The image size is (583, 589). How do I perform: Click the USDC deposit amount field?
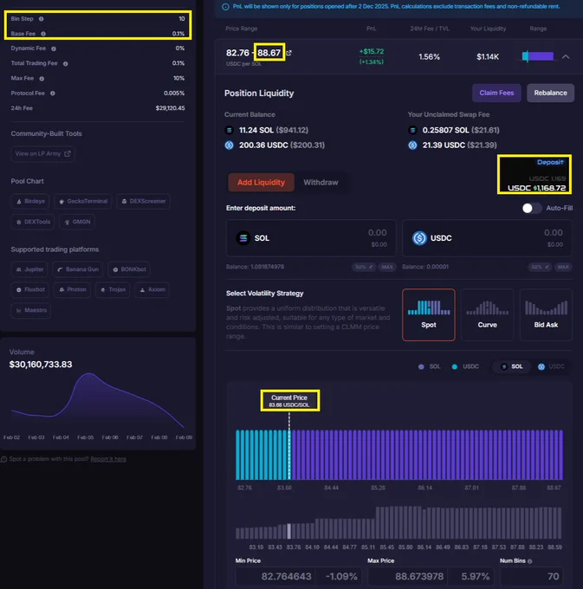487,238
